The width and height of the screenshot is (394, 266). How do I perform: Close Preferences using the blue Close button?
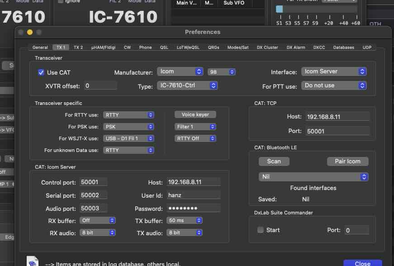click(x=362, y=263)
